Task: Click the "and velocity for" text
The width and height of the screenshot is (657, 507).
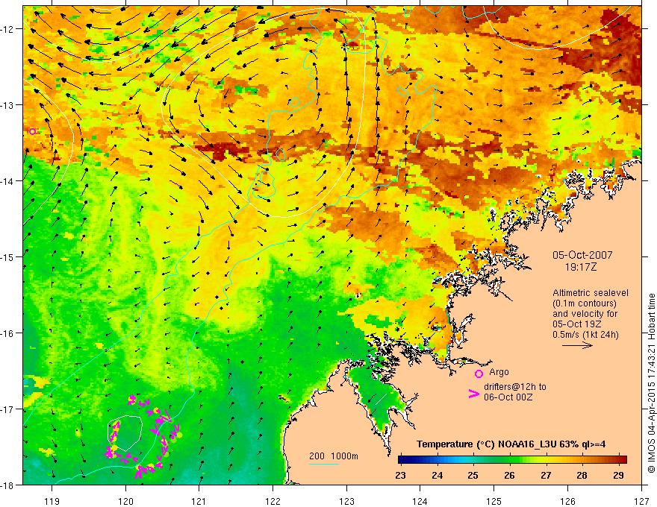Action: [x=585, y=314]
